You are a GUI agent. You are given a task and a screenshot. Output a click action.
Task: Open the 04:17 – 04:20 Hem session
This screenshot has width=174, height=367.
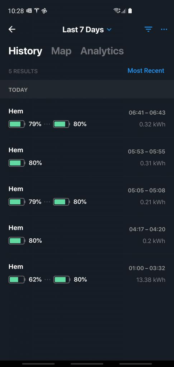[87, 234]
